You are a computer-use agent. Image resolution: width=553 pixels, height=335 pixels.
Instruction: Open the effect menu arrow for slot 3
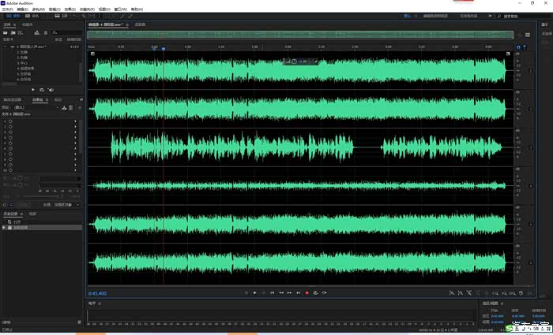click(75, 132)
